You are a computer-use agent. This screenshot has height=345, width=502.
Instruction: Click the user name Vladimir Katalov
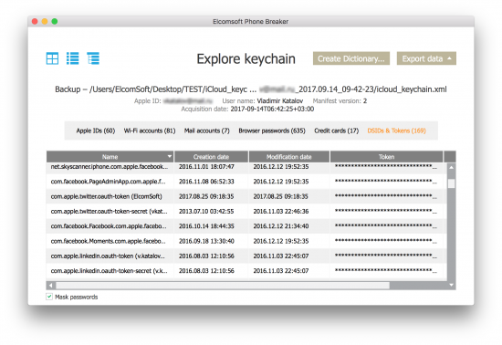click(x=280, y=101)
